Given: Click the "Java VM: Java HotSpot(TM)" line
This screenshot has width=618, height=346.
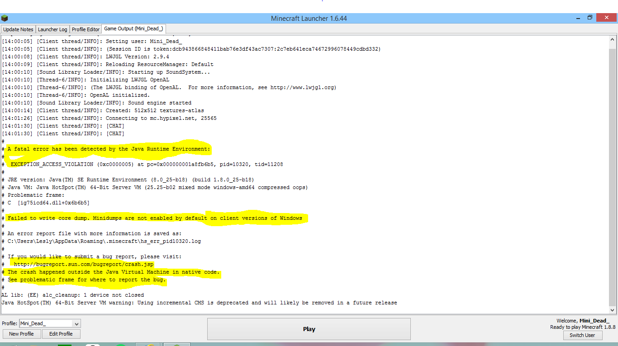Looking at the screenshot, I should pyautogui.click(x=155, y=187).
